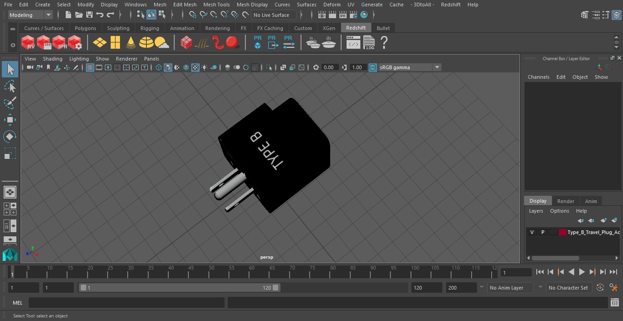
Task: Click the Save Scene icon
Action: pyautogui.click(x=89, y=15)
